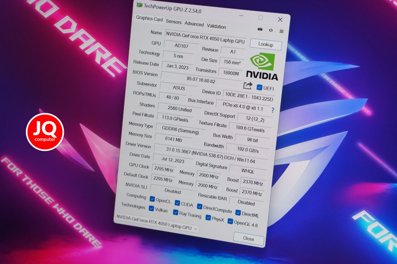Click the PCIe x8 4.0 bus interface value

point(243,107)
